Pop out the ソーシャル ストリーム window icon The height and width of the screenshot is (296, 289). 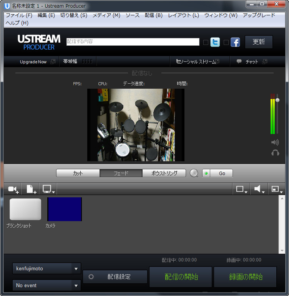217,61
